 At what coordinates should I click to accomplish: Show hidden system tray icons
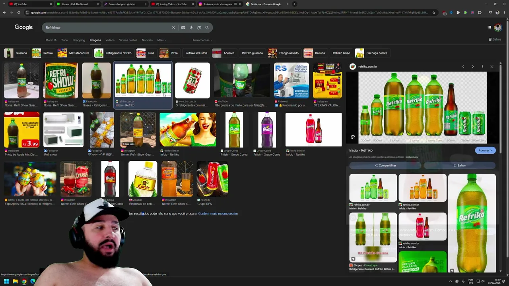coord(451,282)
